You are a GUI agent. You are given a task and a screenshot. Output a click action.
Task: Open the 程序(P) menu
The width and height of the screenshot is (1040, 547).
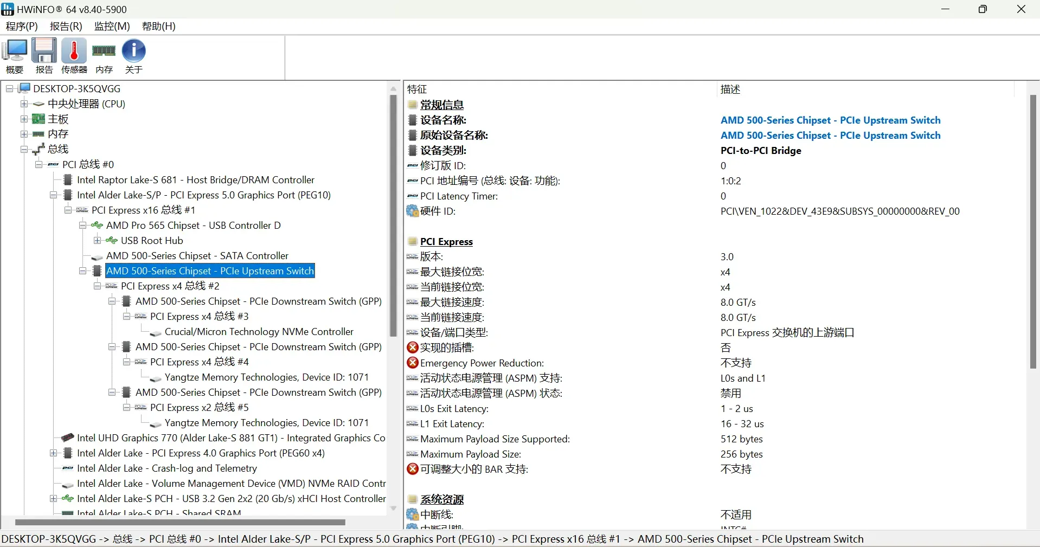click(x=22, y=26)
